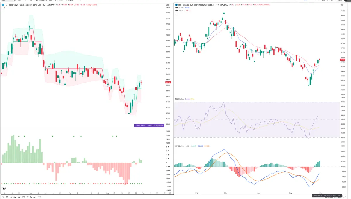Screen dimensions: 351x199
Task: Select the EMA 9 close legend
Action: click(180, 8)
